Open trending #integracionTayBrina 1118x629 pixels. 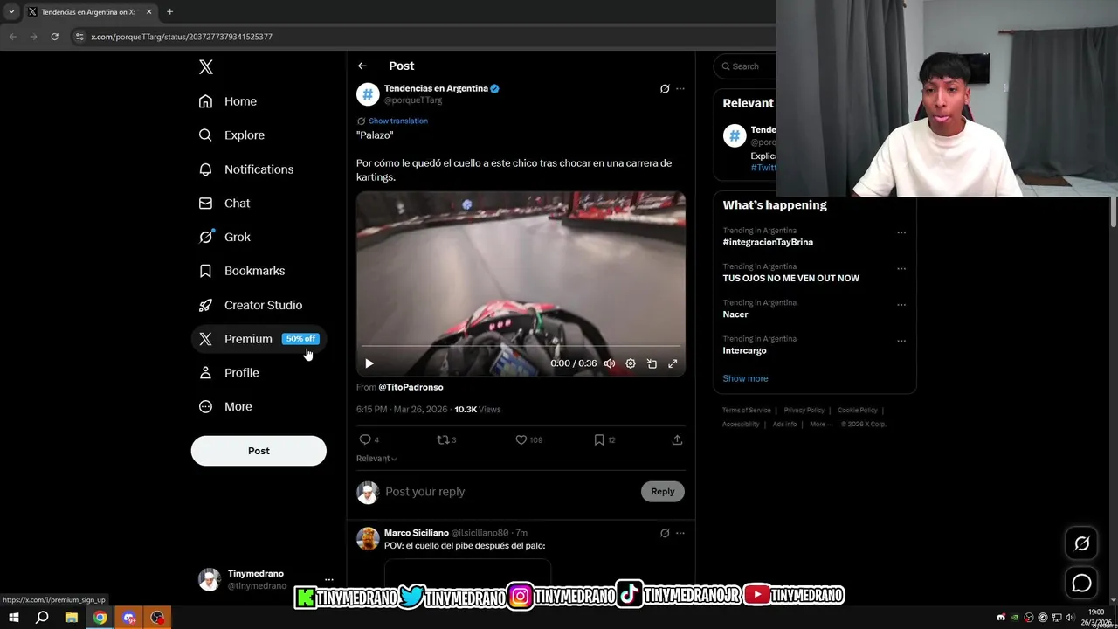click(768, 242)
